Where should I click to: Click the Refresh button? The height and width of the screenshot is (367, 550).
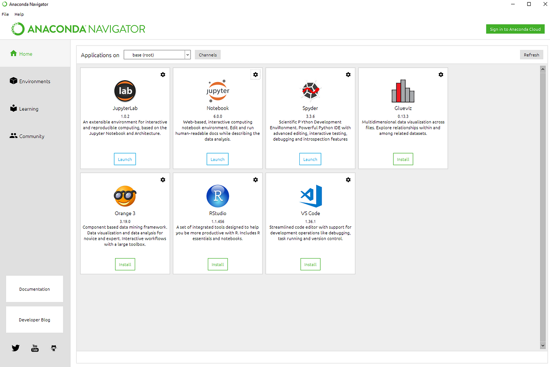532,55
